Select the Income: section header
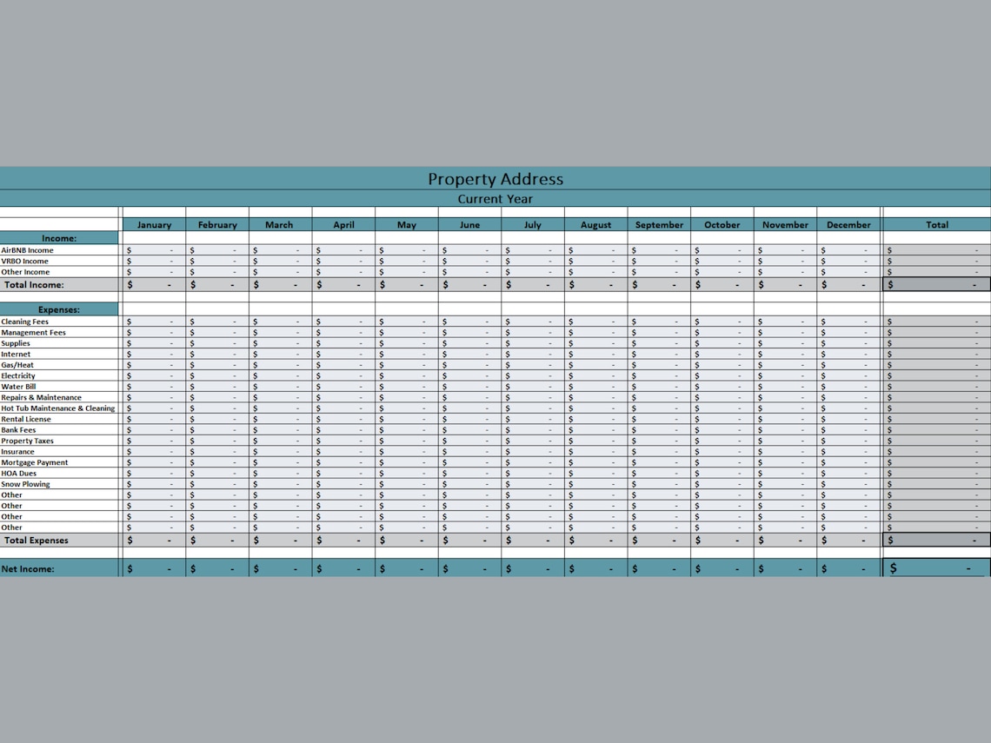Screen dimensions: 991x743 click(x=58, y=237)
